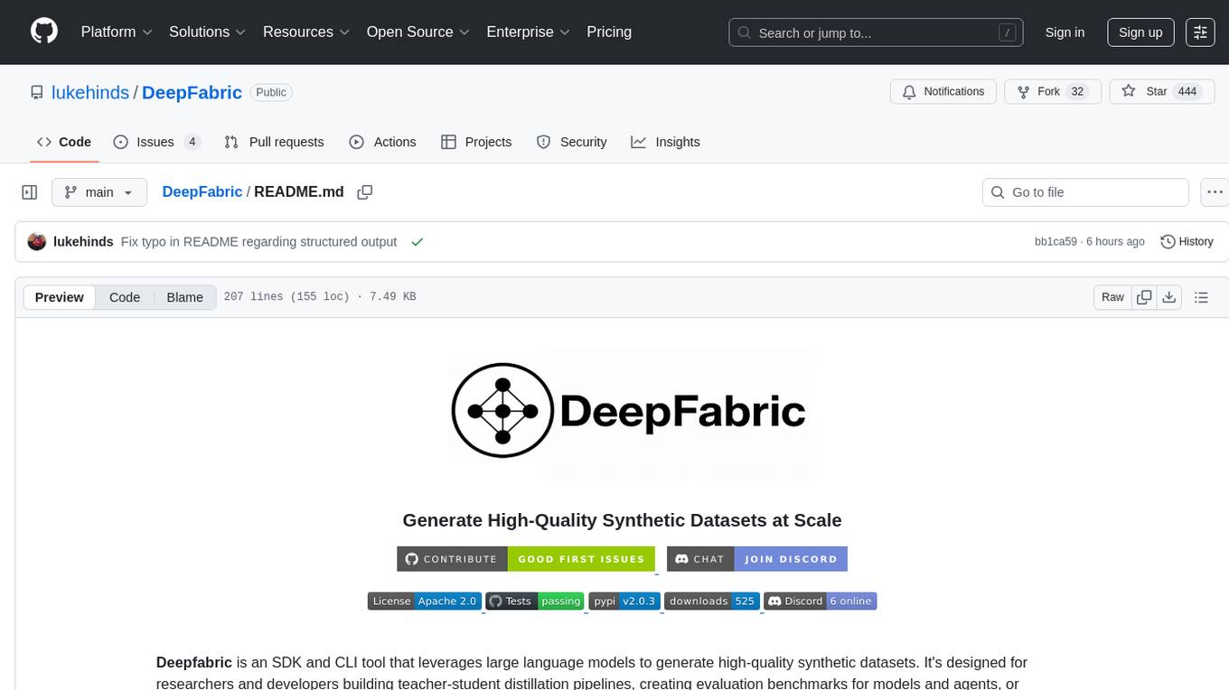Screen dimensions: 1229x690
Task: Click the Raw button
Action: pos(1112,297)
